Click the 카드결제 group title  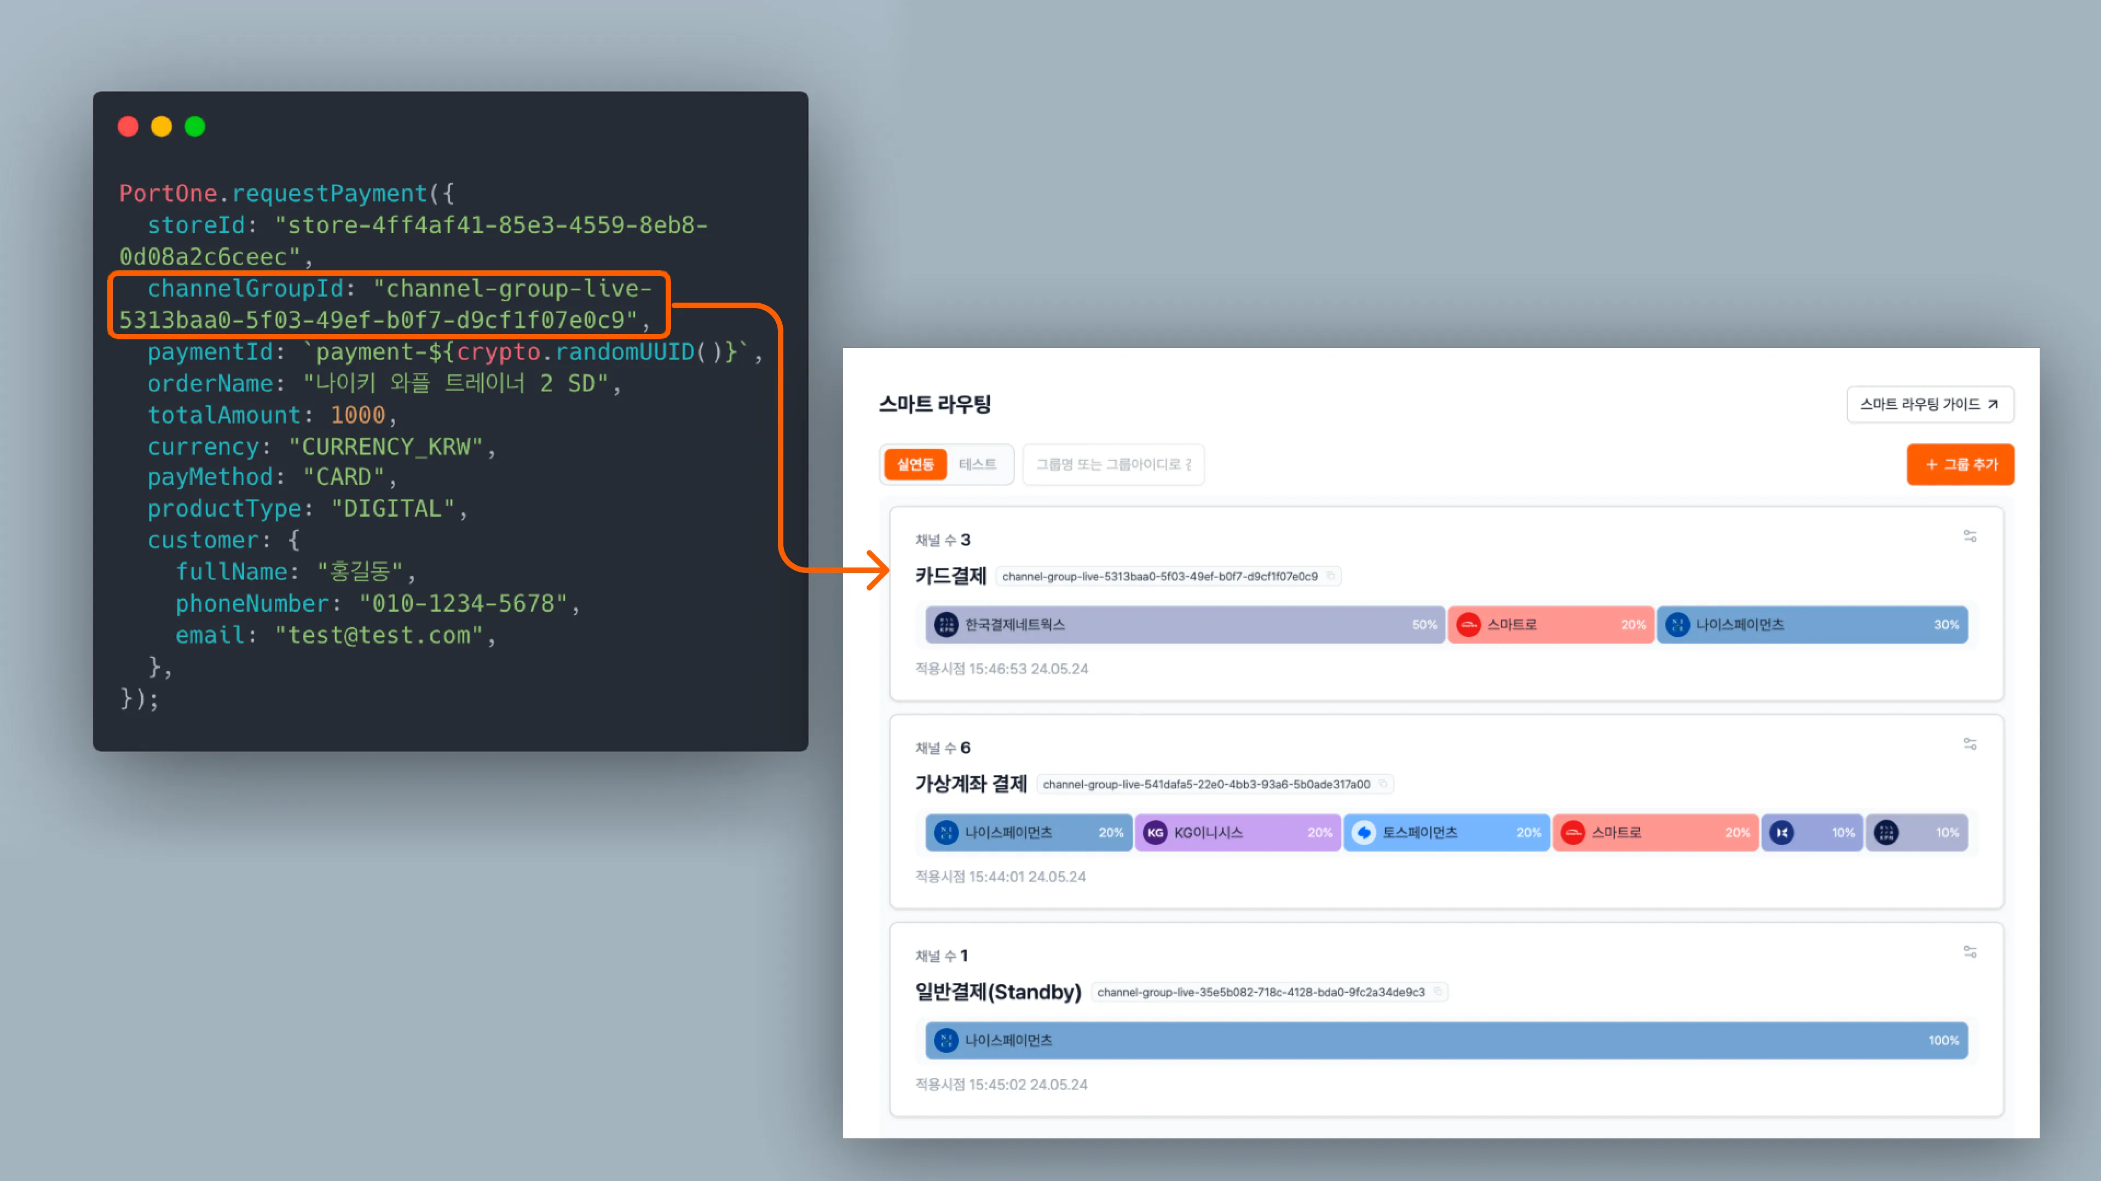[951, 576]
